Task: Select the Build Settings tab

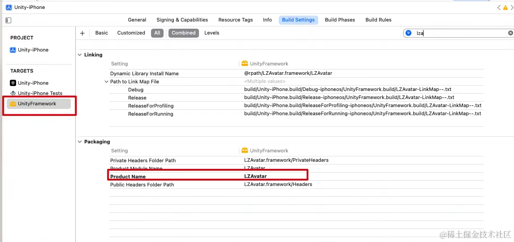Action: pyautogui.click(x=298, y=20)
